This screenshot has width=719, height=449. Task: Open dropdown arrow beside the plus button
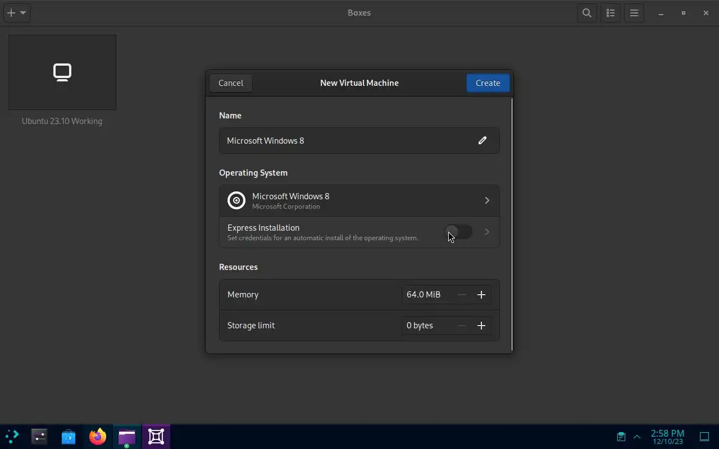coord(23,13)
